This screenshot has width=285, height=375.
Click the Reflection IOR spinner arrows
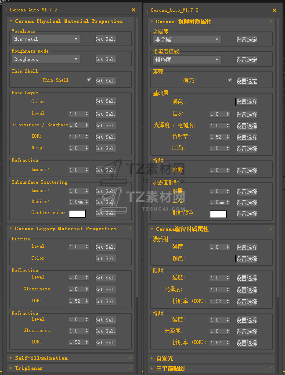87,301
